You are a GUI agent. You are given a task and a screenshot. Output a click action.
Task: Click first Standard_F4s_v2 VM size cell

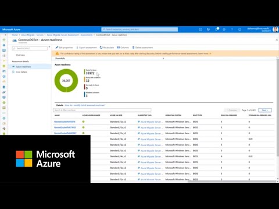pos(118,139)
